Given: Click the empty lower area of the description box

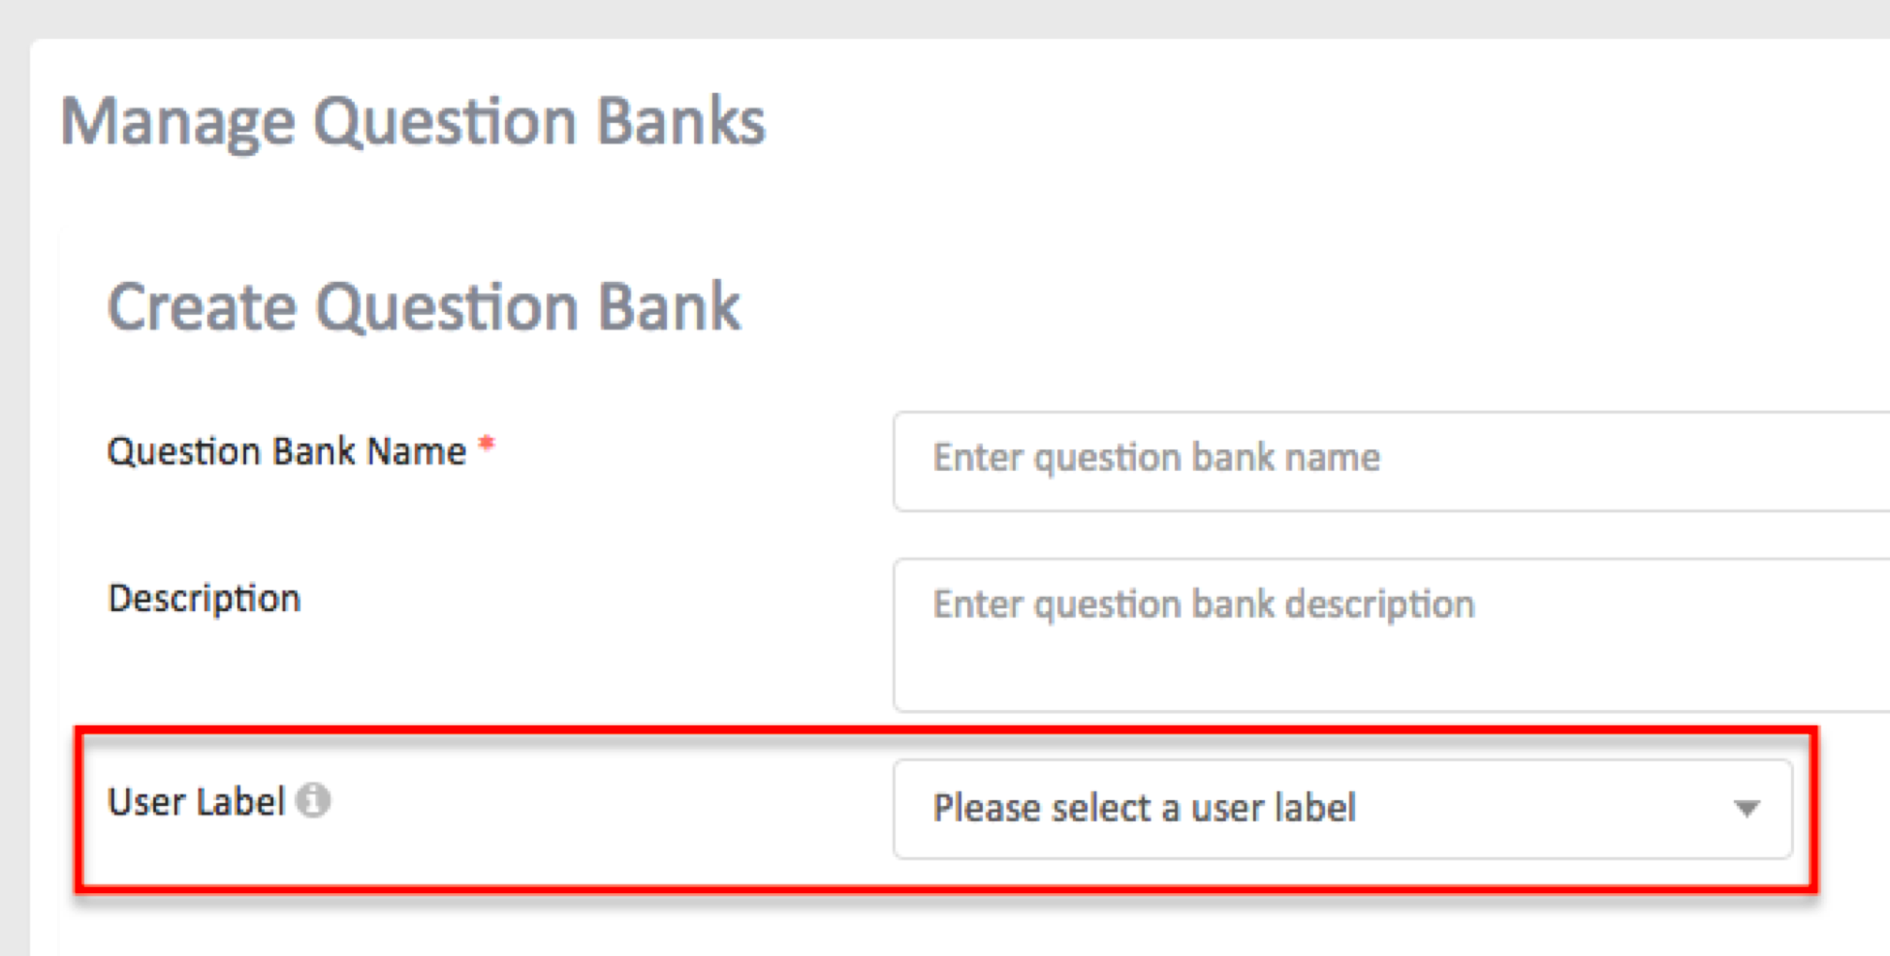Looking at the screenshot, I should (x=1392, y=673).
